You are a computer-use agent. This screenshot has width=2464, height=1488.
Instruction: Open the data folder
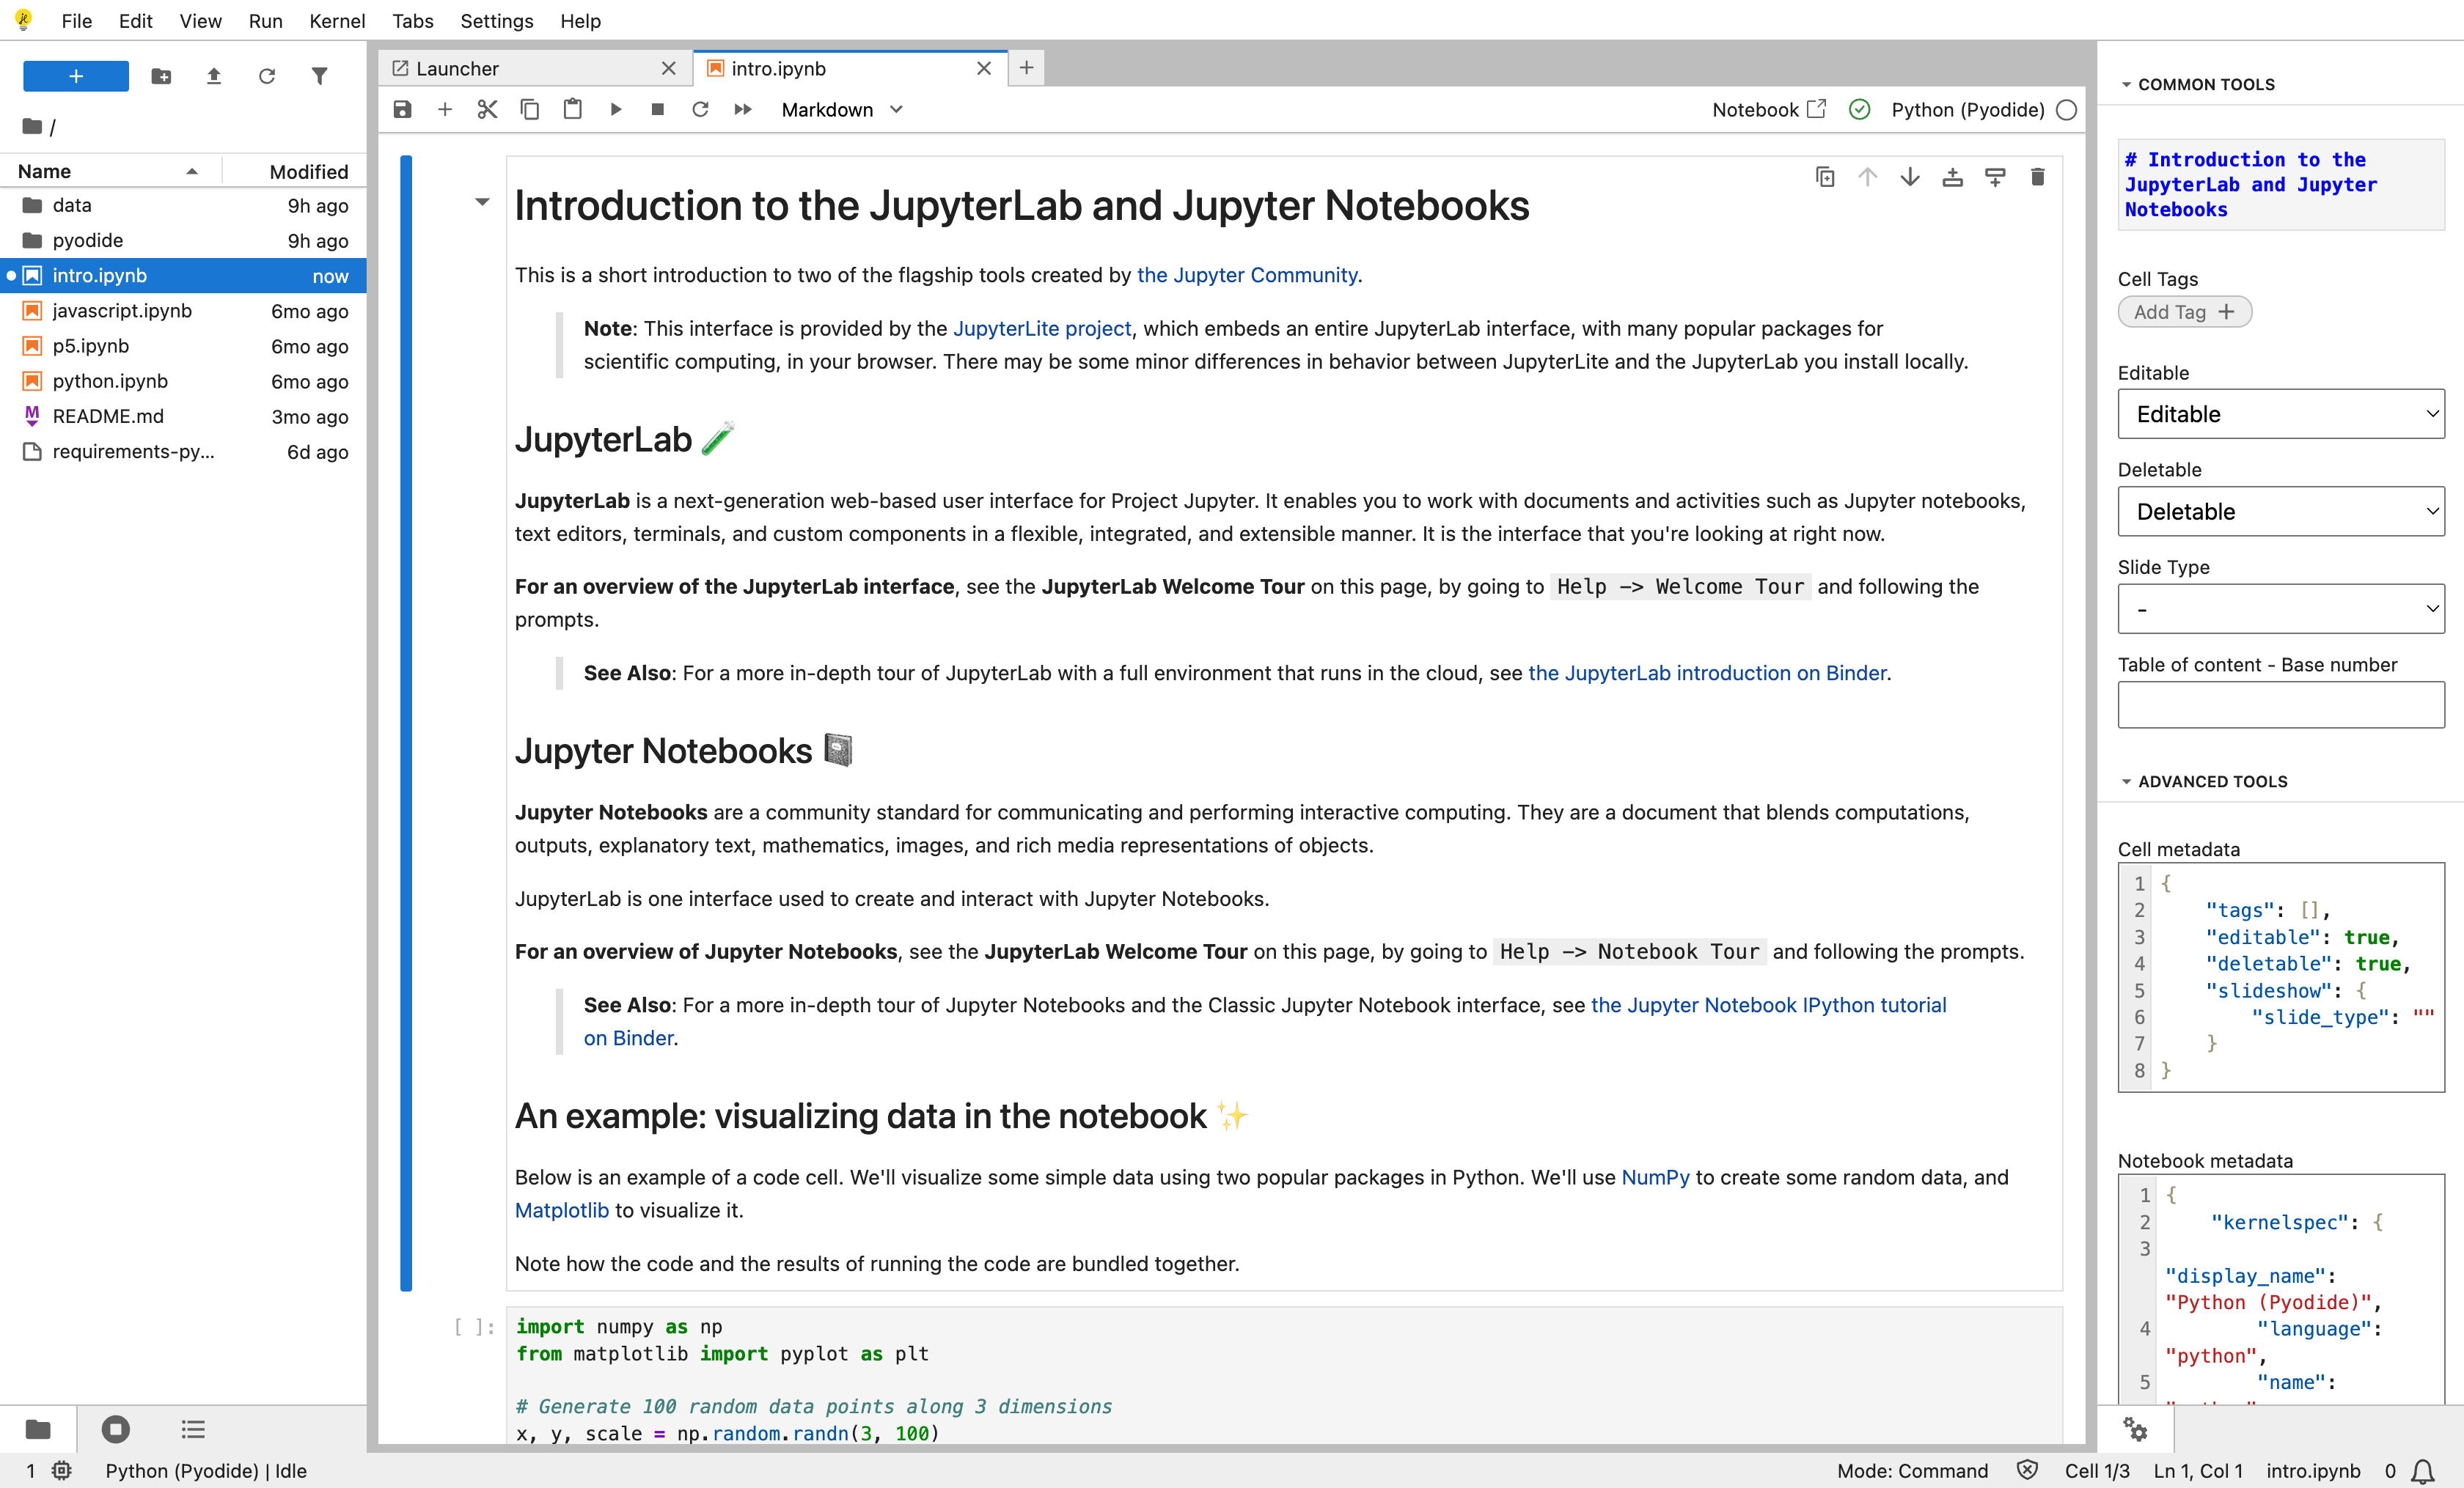coord(184,205)
